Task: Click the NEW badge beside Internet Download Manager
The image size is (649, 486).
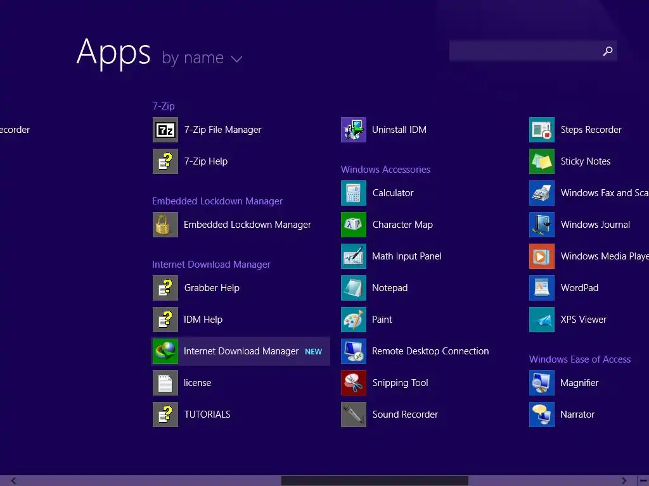Action: (313, 352)
